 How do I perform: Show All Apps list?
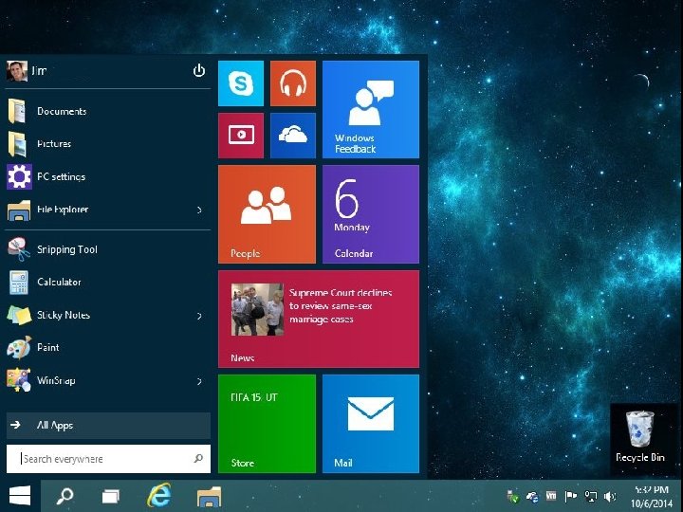55,426
